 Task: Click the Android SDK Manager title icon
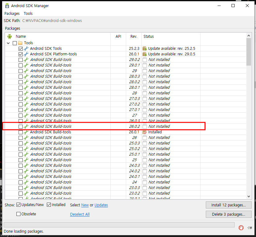click(7, 6)
